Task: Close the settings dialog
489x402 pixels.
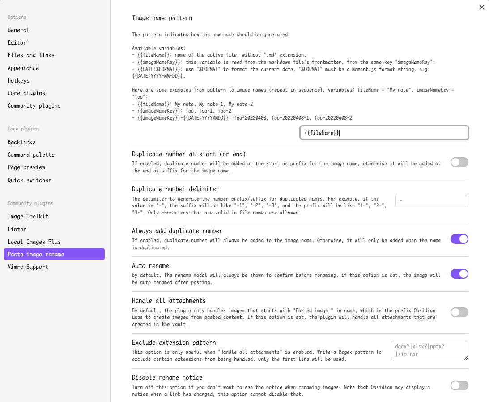Action: [x=481, y=7]
